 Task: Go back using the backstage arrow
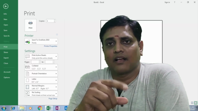click(x=6, y=6)
